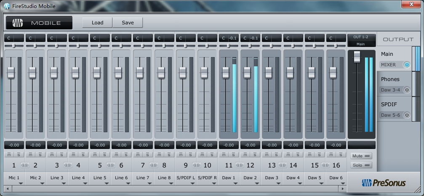The height and width of the screenshot is (196, 424).
Task: Click the channel 11 pan slider
Action: (x=228, y=46)
